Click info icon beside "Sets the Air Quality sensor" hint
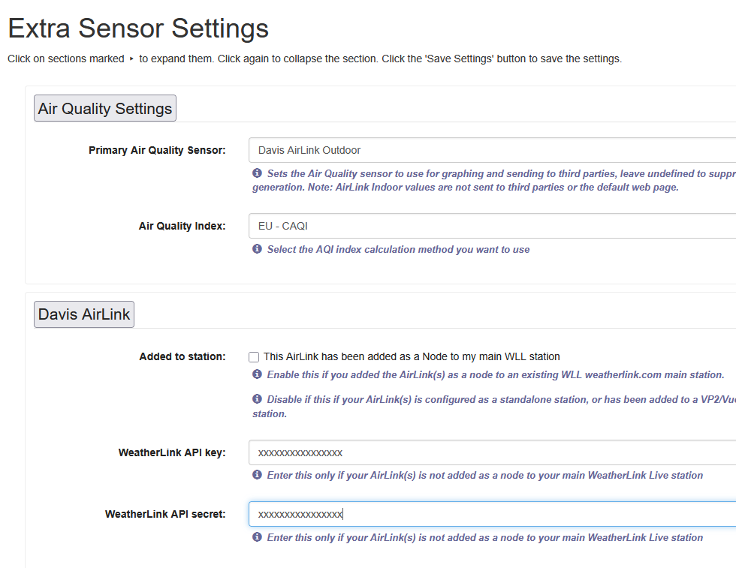This screenshot has height=568, width=736. click(257, 173)
